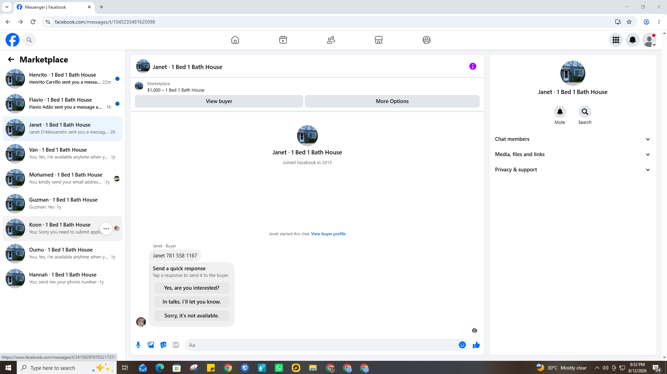Expand Media, files and links section

click(573, 154)
